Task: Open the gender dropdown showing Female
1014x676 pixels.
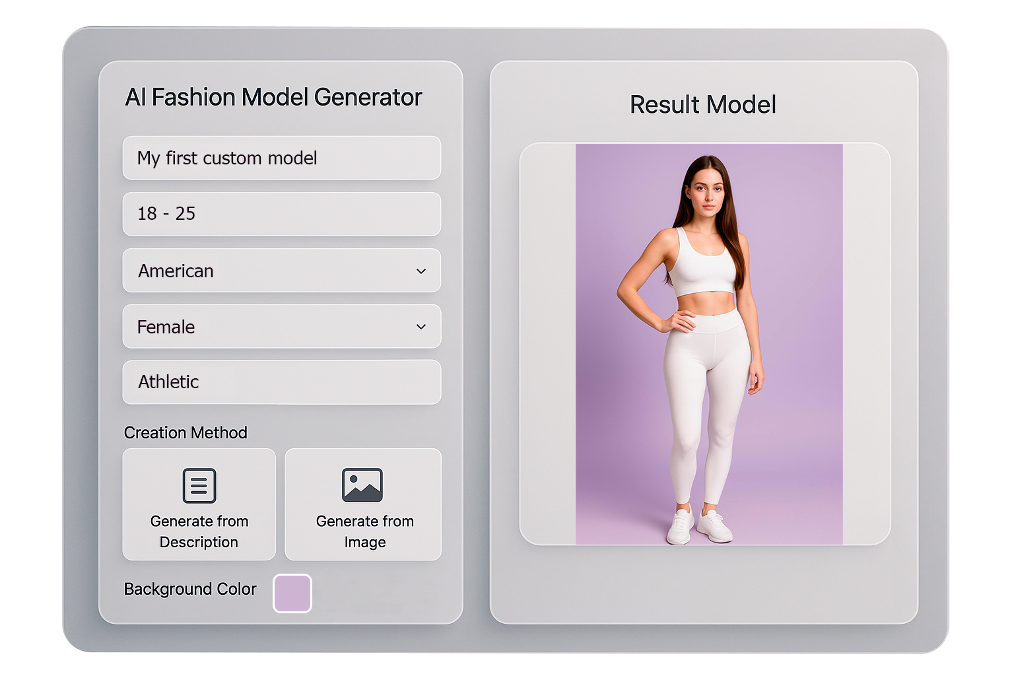Action: pos(282,326)
